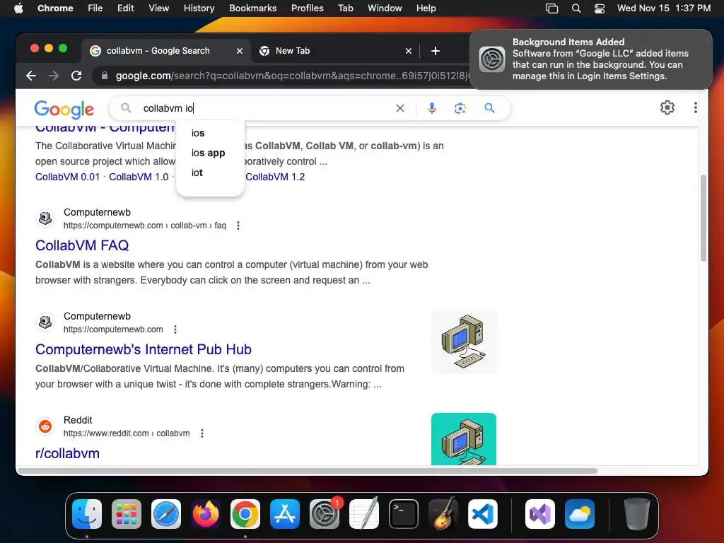Open Trash from the Dock

tap(637, 514)
